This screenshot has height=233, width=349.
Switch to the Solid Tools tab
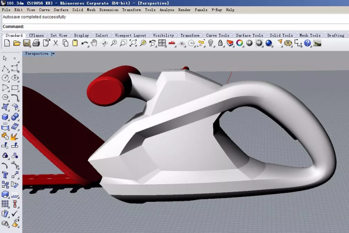point(281,36)
